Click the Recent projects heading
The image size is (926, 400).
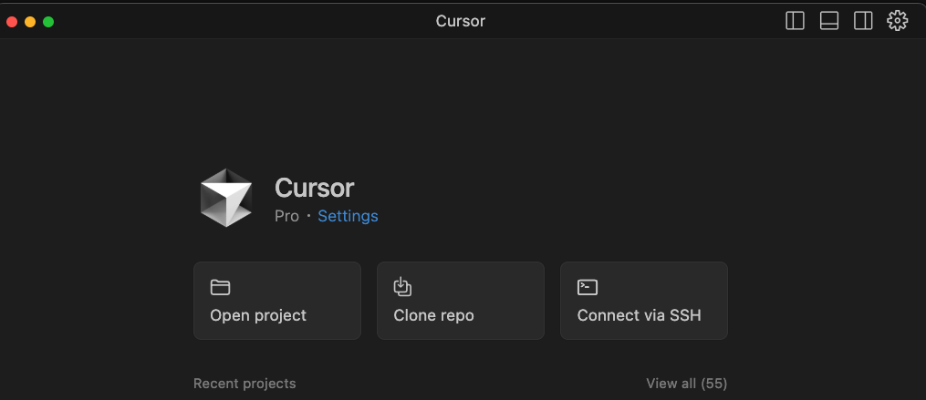point(245,384)
